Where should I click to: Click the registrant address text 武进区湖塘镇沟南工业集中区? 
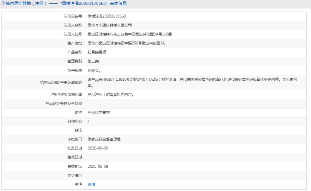point(112,34)
